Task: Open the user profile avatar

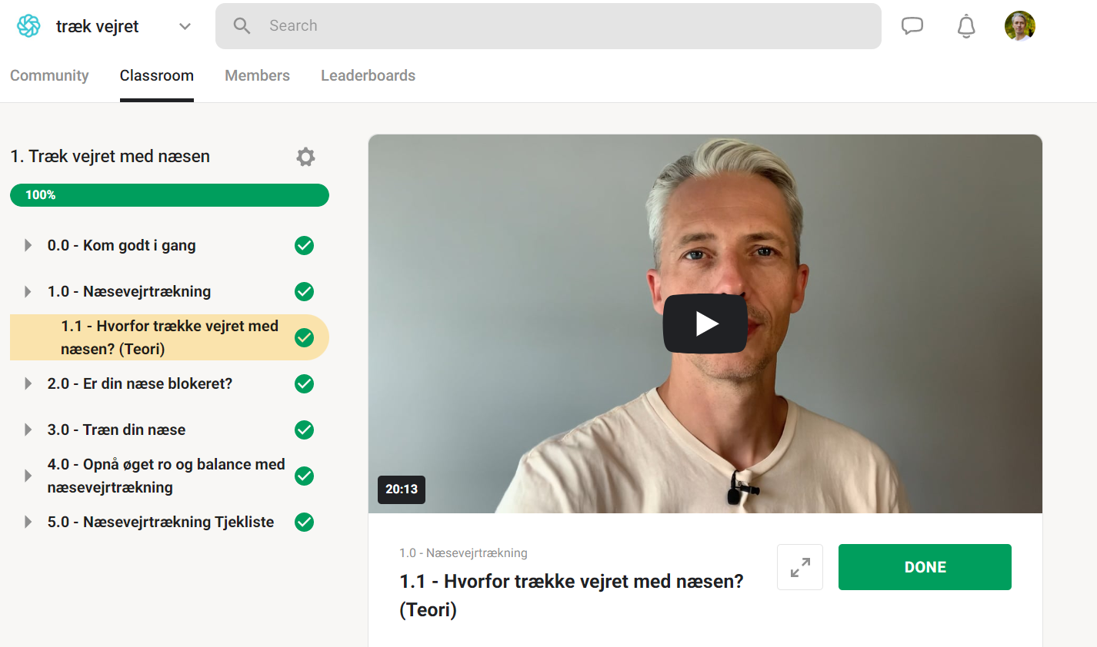Action: click(1020, 26)
